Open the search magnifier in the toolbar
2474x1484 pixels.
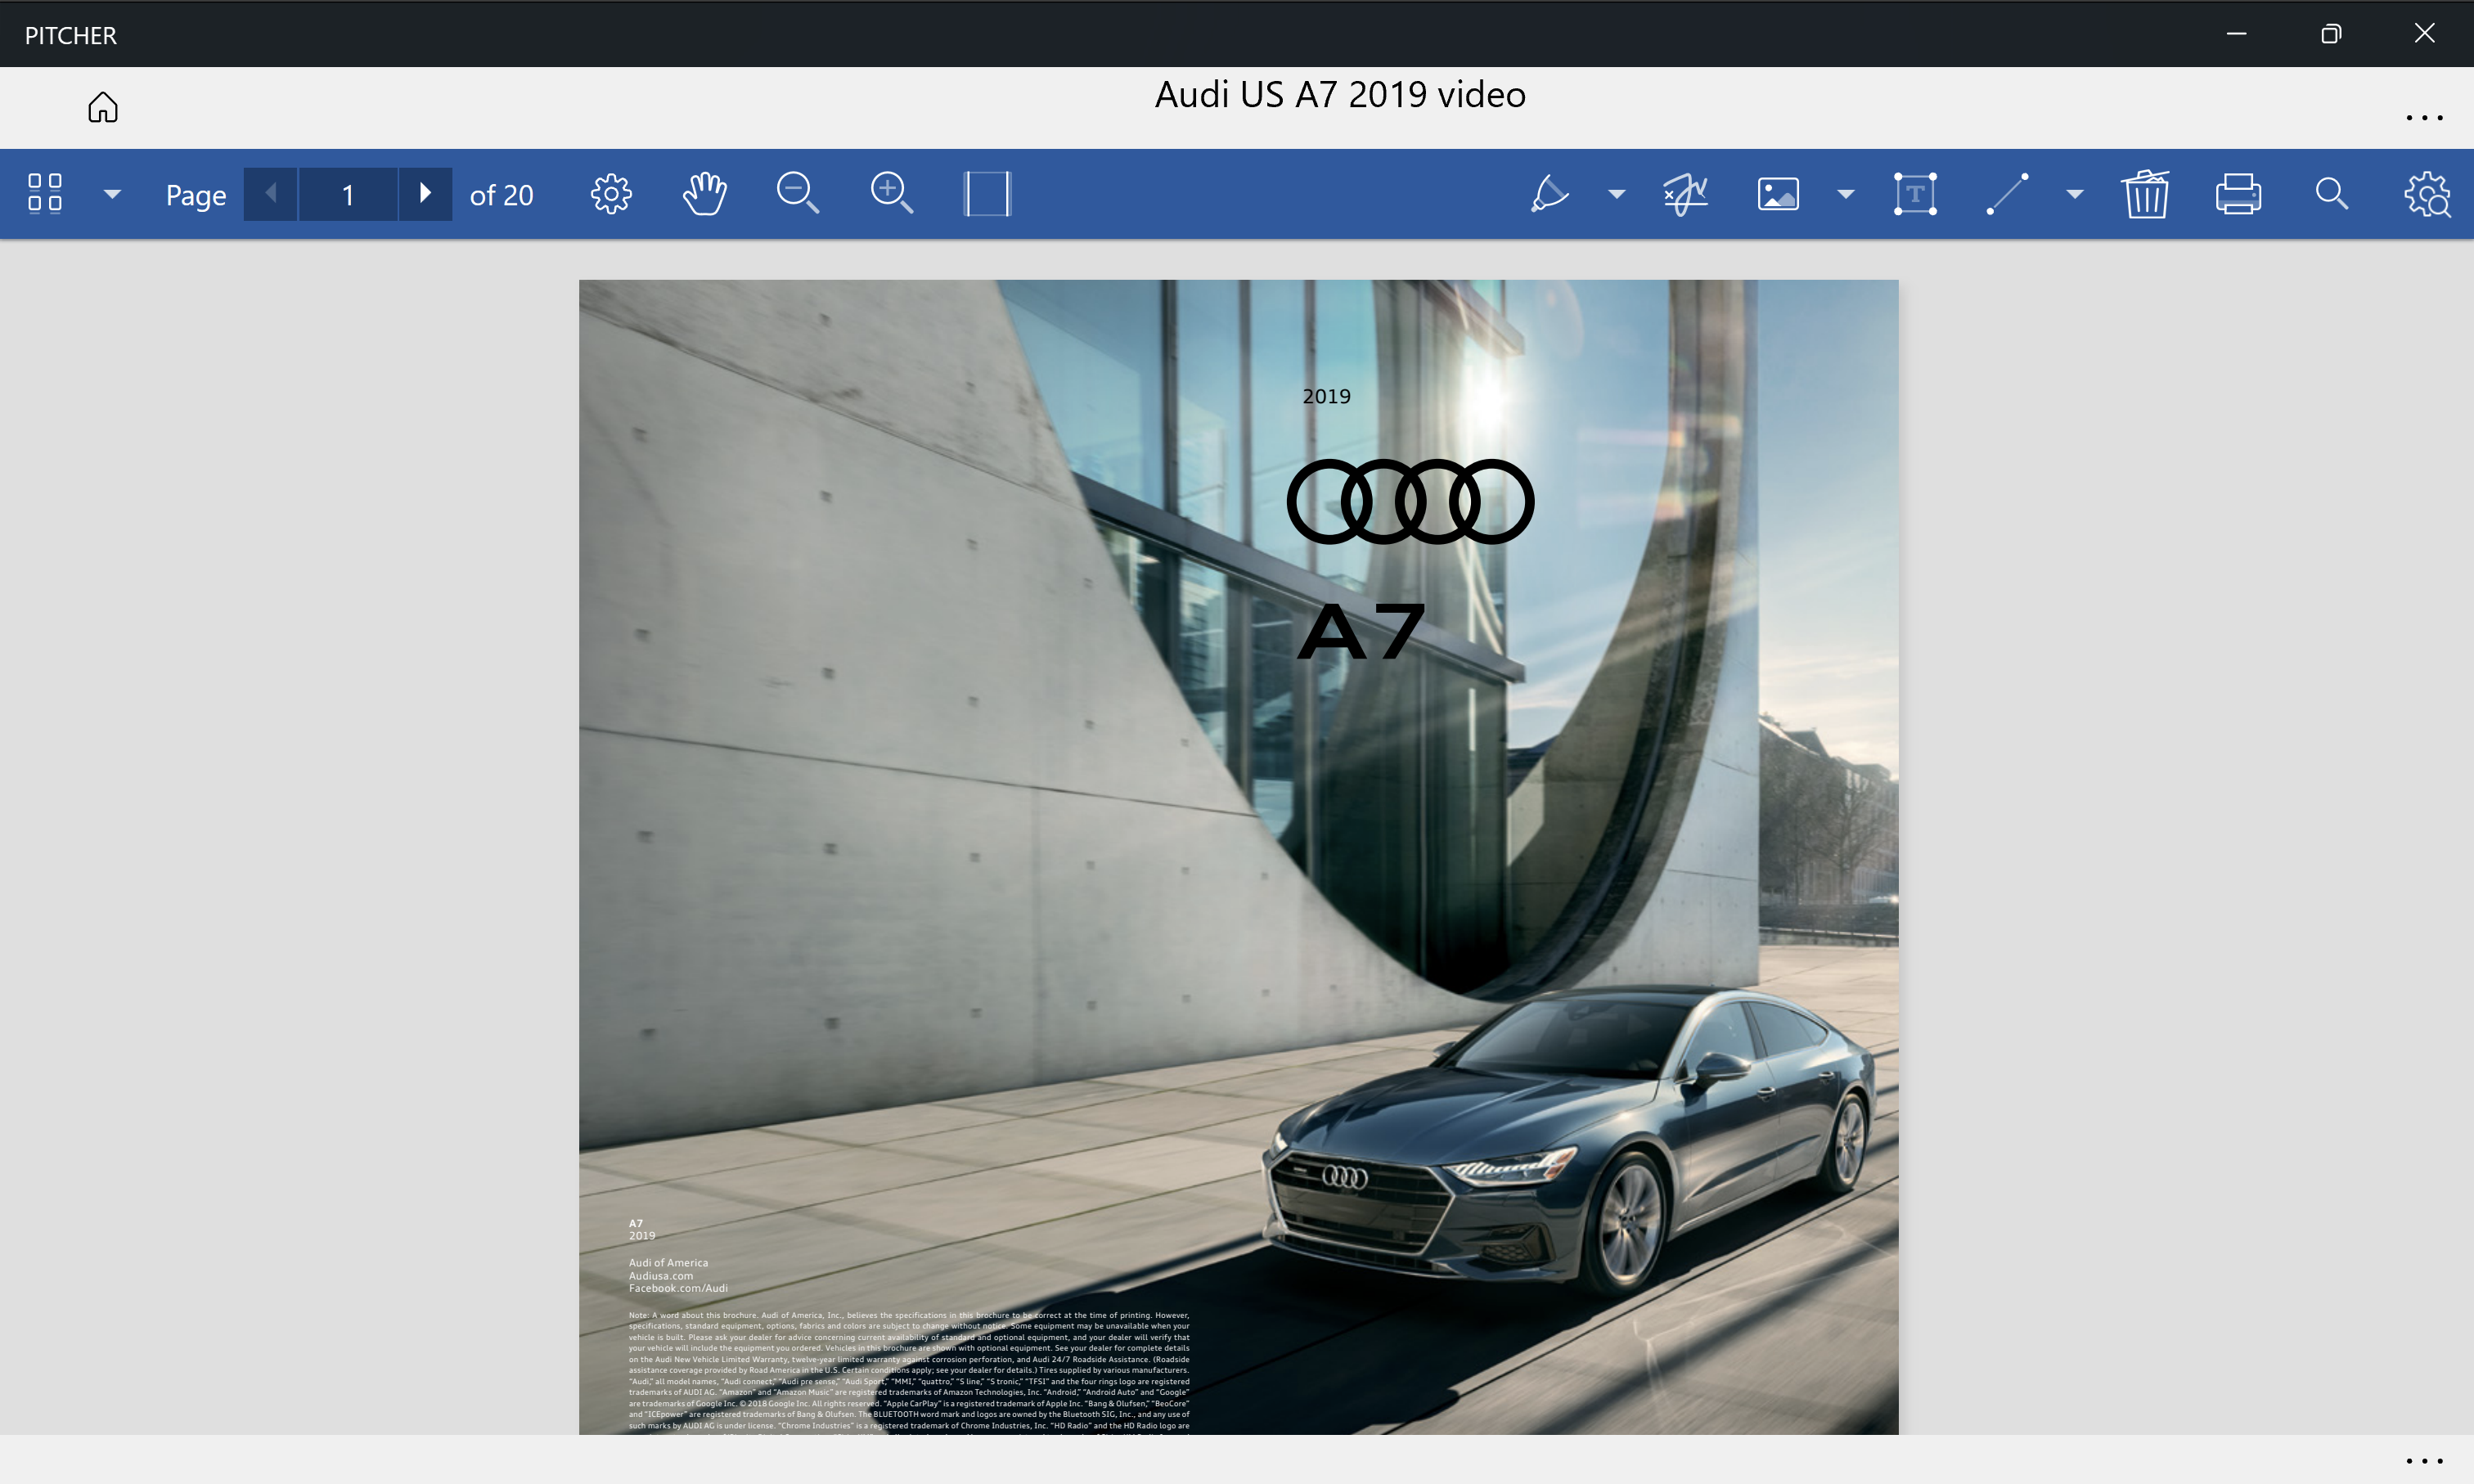coord(2331,194)
